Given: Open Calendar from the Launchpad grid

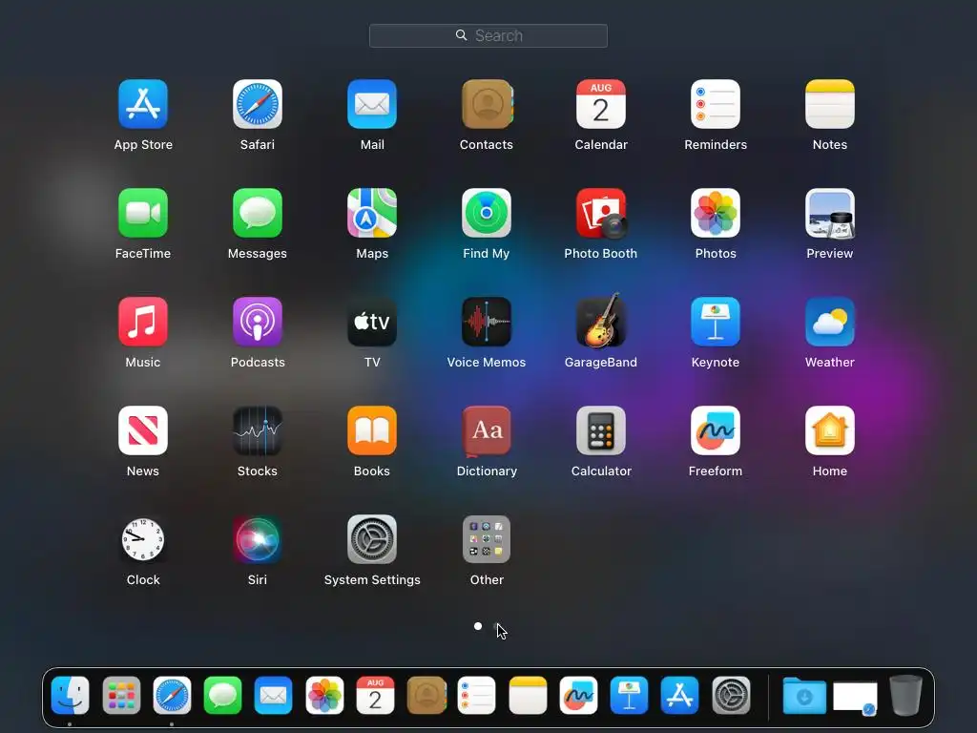Looking at the screenshot, I should click(x=601, y=104).
